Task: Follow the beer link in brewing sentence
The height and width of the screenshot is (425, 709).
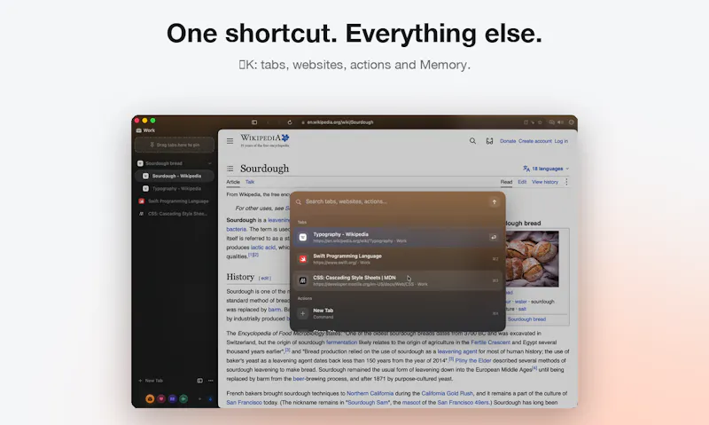Action: pos(299,379)
